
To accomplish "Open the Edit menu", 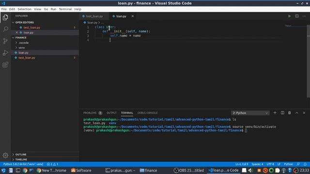I will click(x=12, y=9).
